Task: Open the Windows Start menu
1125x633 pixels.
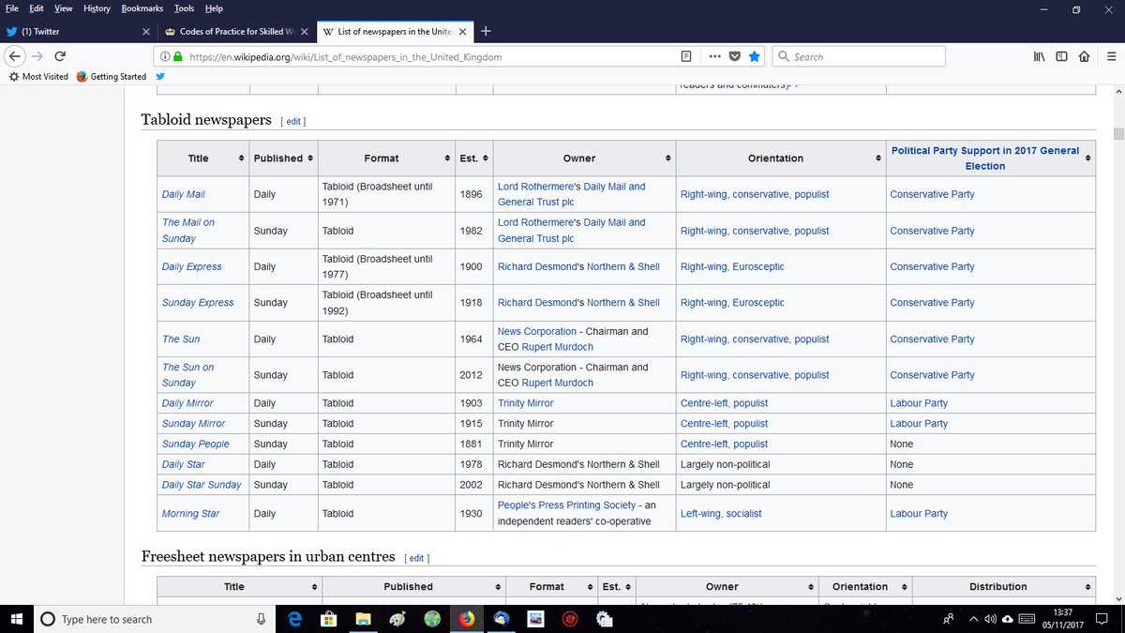Action: 16,619
